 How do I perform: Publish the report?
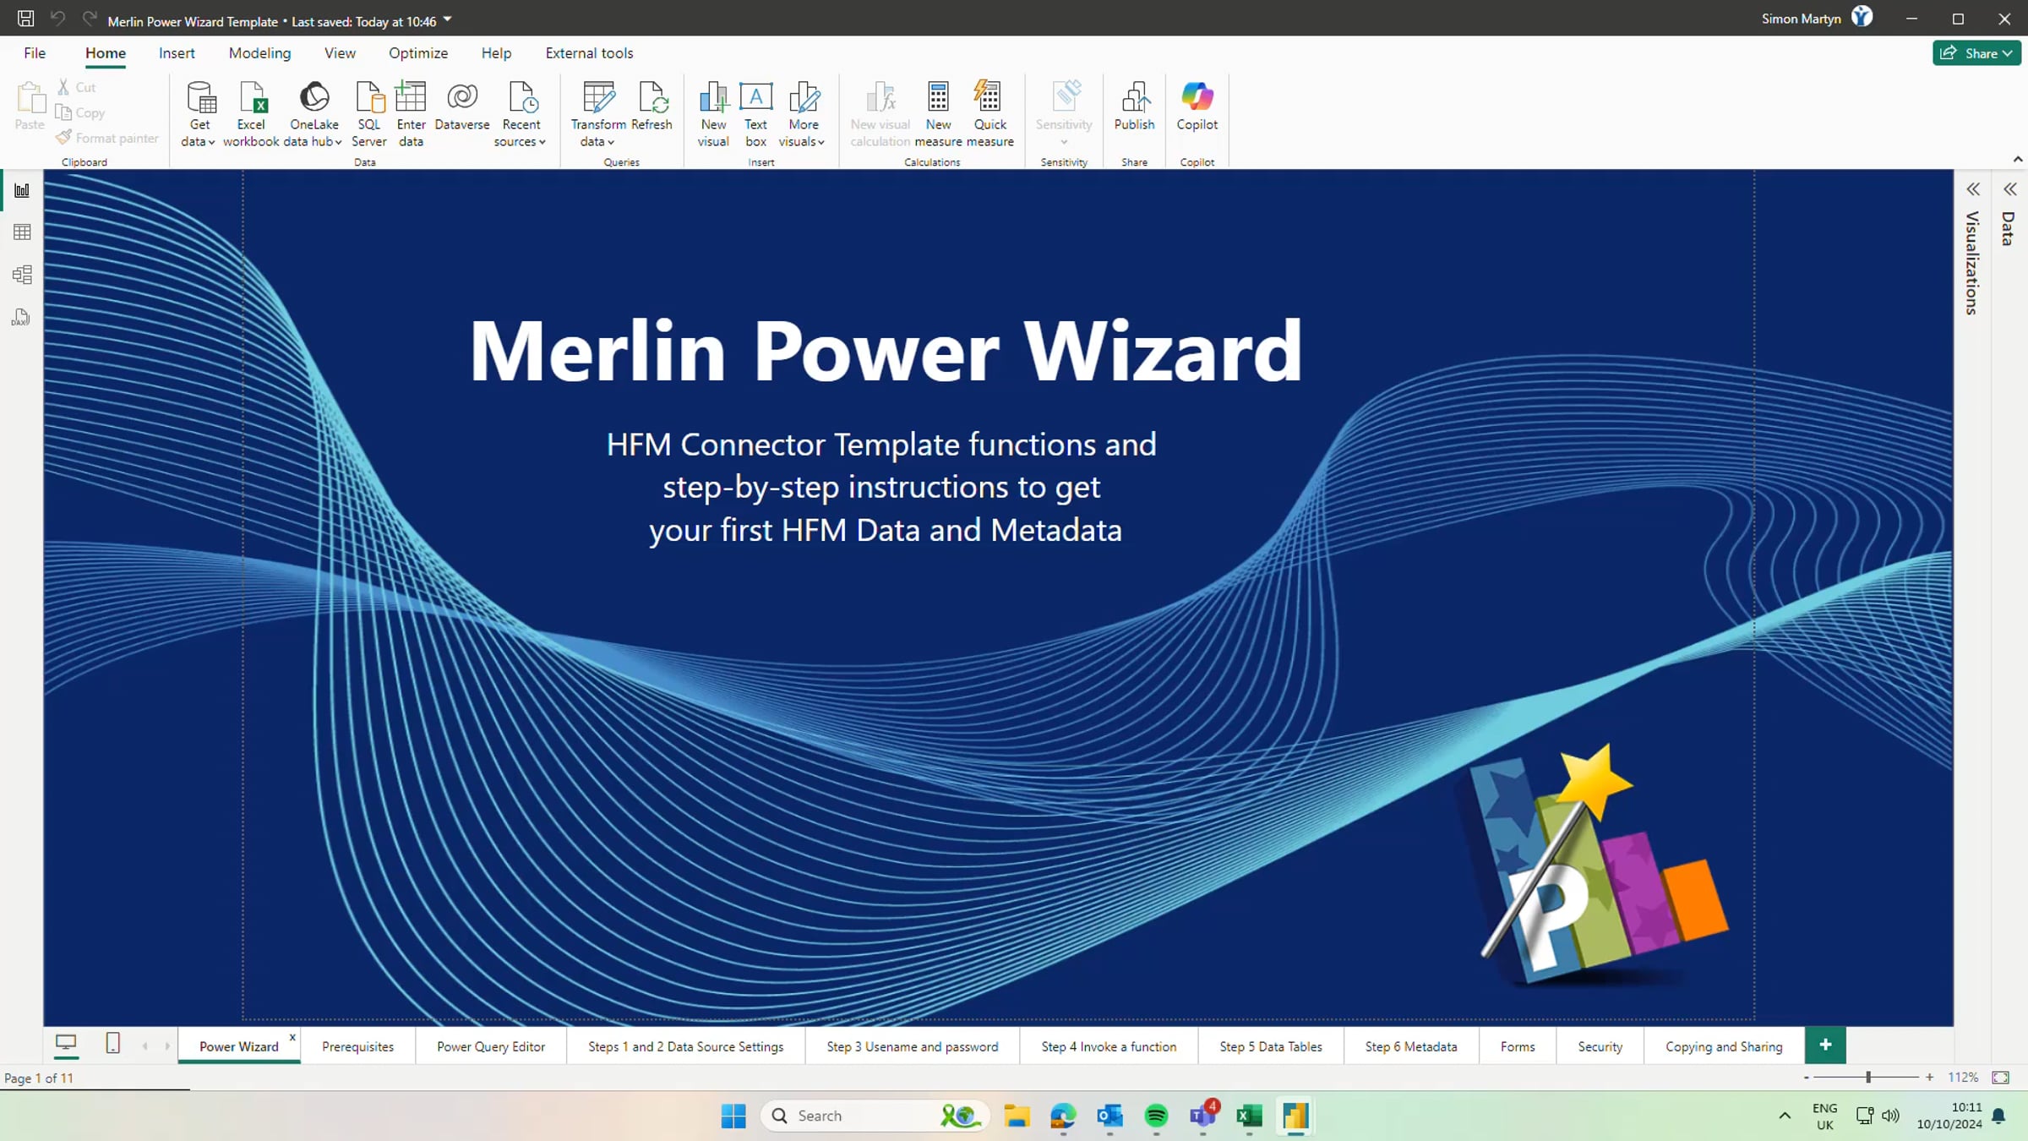coord(1134,106)
